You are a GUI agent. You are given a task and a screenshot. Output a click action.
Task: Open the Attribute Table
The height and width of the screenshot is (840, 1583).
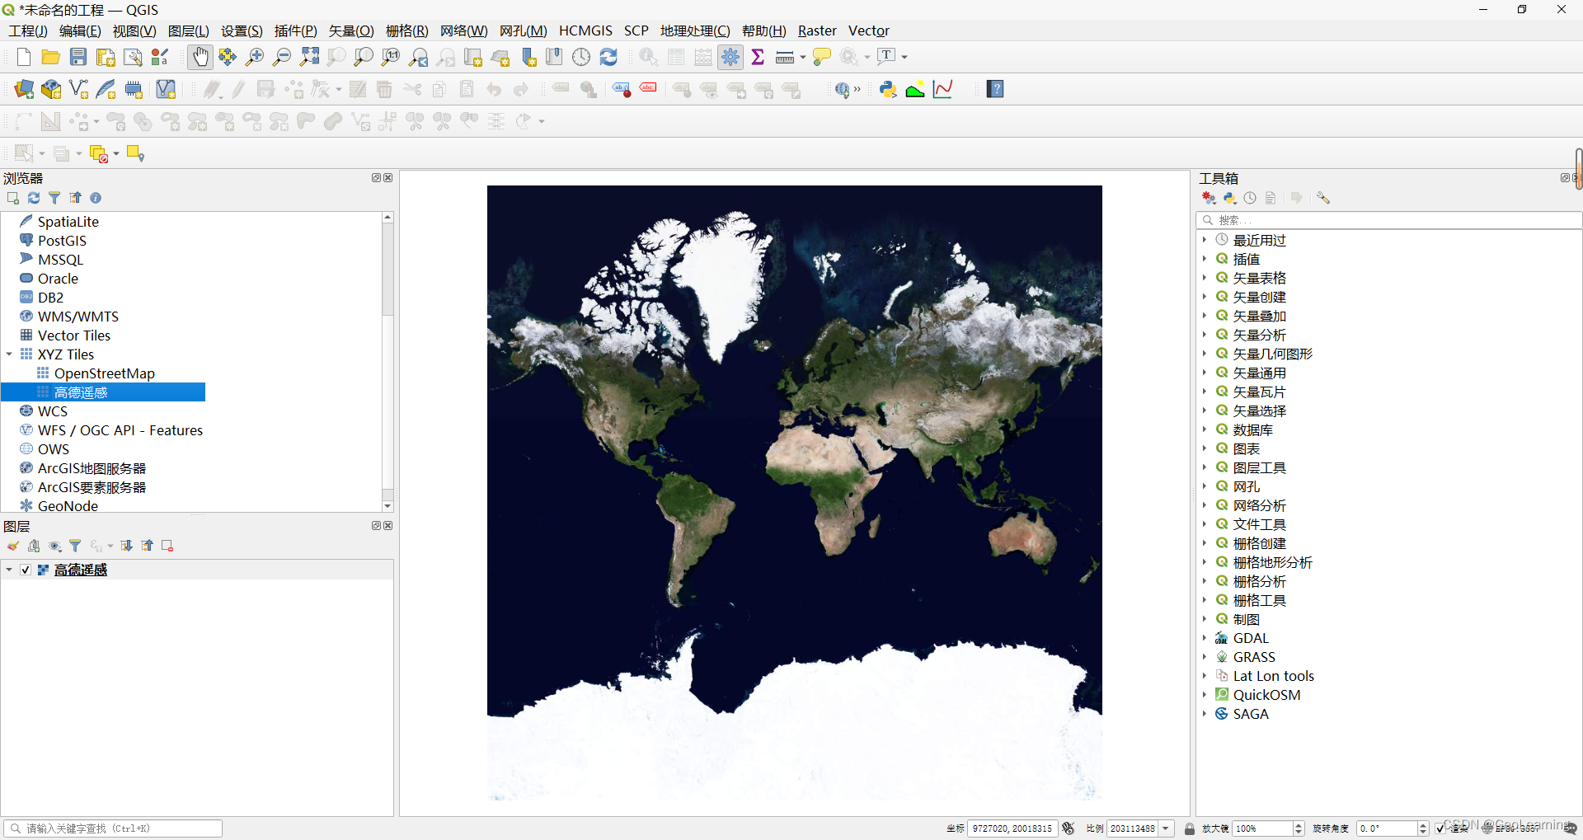click(675, 57)
